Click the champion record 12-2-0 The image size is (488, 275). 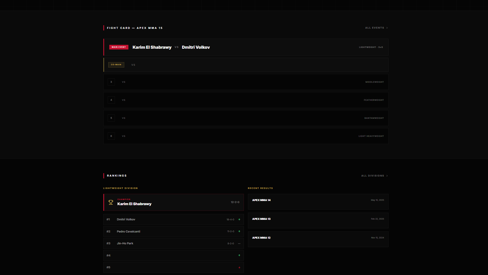pos(235,202)
